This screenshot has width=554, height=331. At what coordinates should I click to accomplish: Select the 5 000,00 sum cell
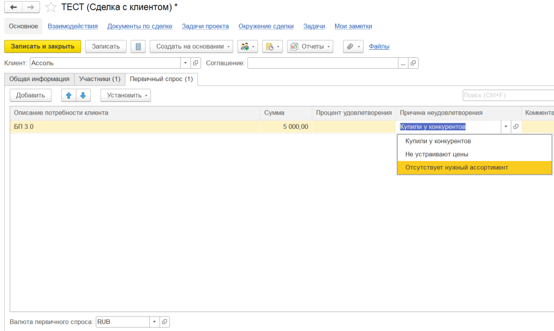point(286,127)
